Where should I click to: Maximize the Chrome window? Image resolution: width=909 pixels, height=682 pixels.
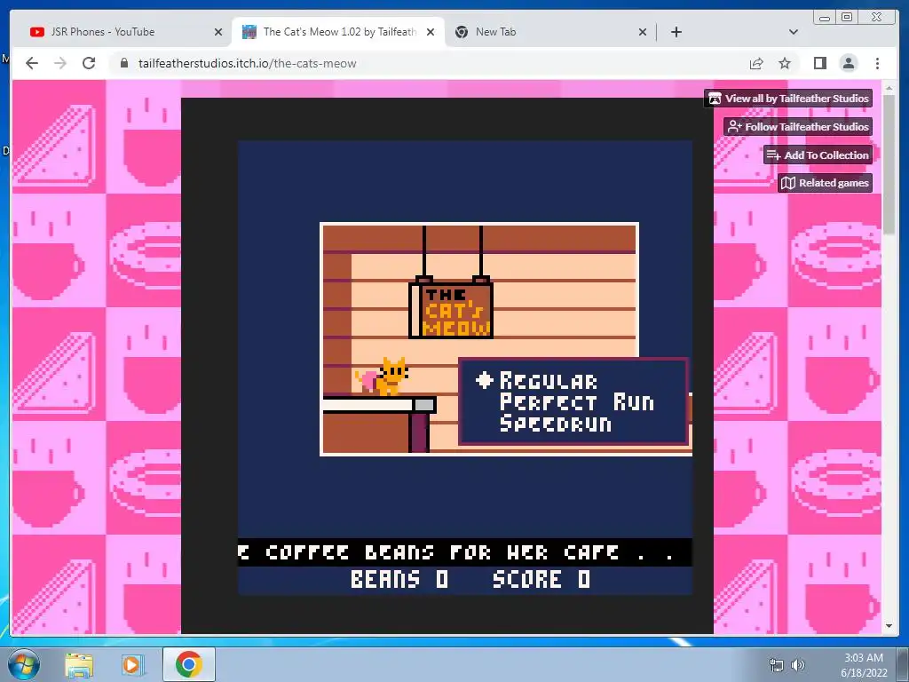(x=847, y=17)
